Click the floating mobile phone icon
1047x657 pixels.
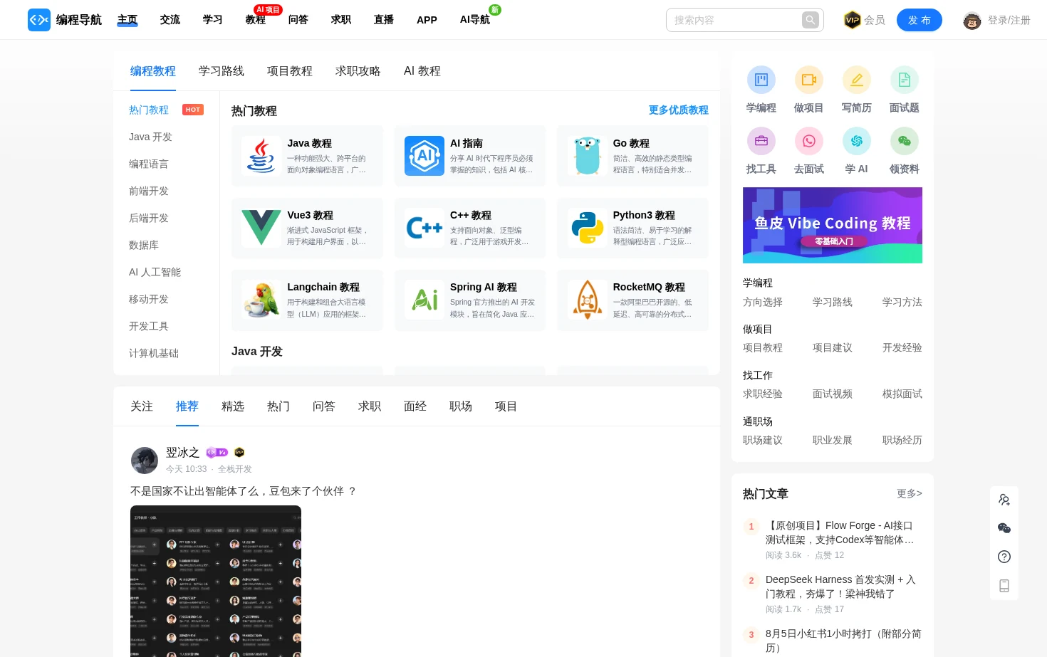[1004, 586]
